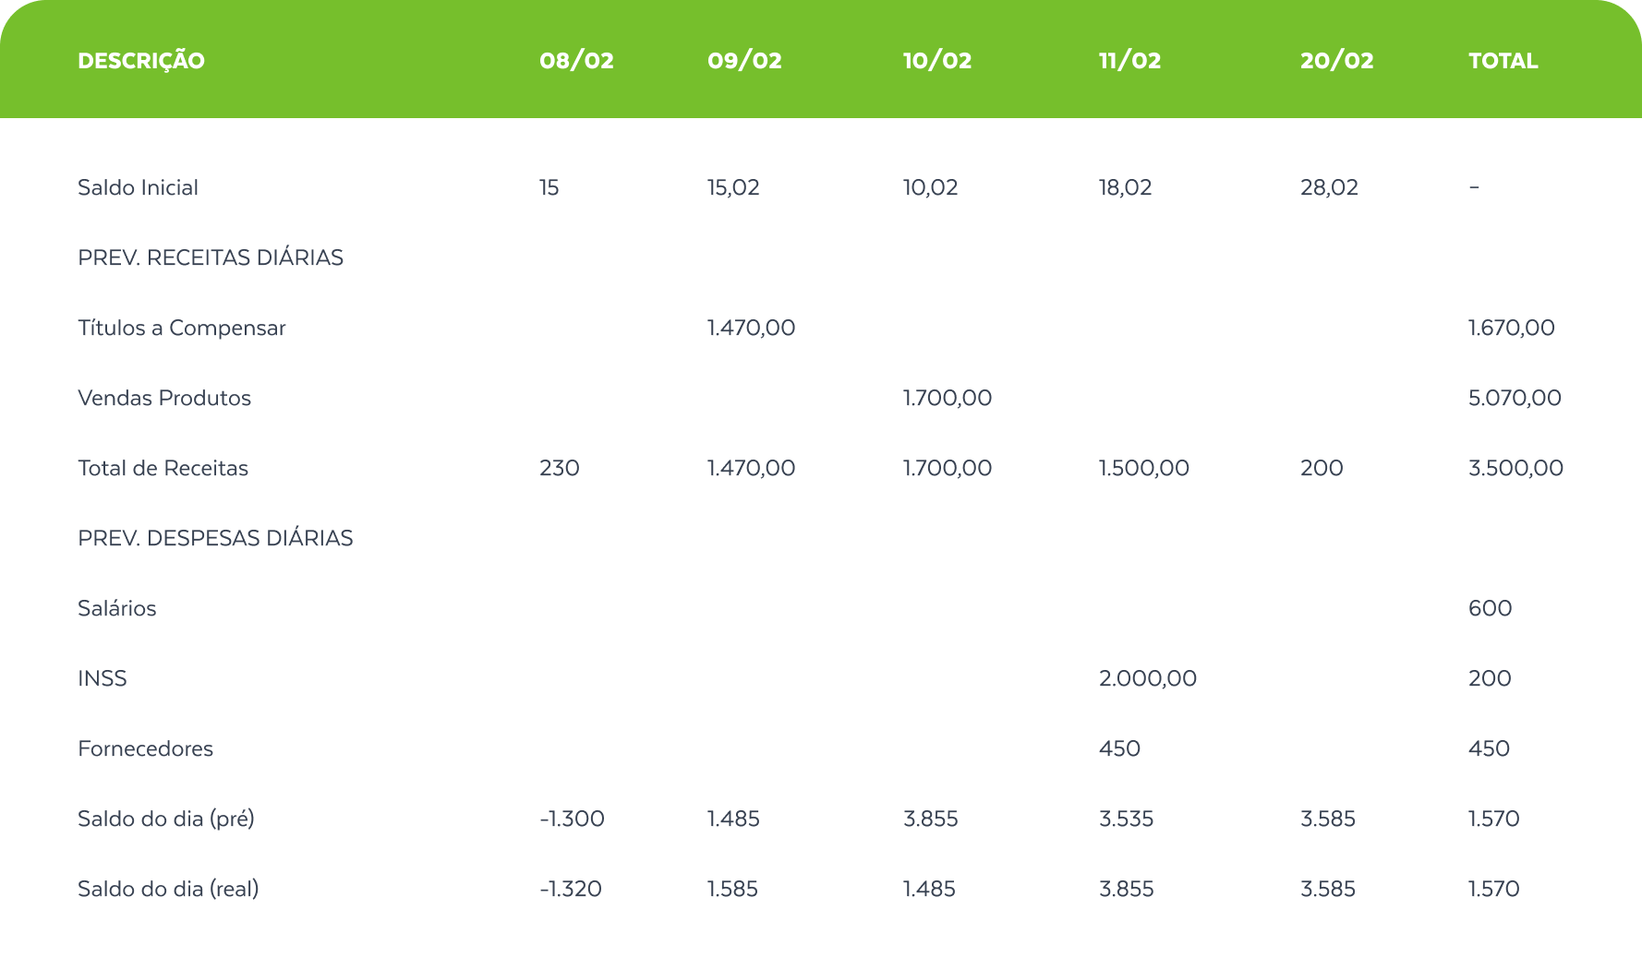Select the Saldo do dia (real) label
1642x969 pixels.
168,889
